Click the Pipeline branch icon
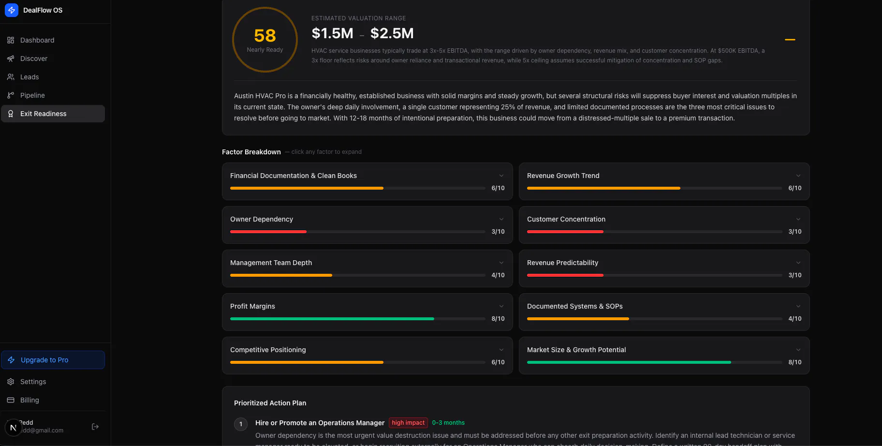 [x=11, y=95]
